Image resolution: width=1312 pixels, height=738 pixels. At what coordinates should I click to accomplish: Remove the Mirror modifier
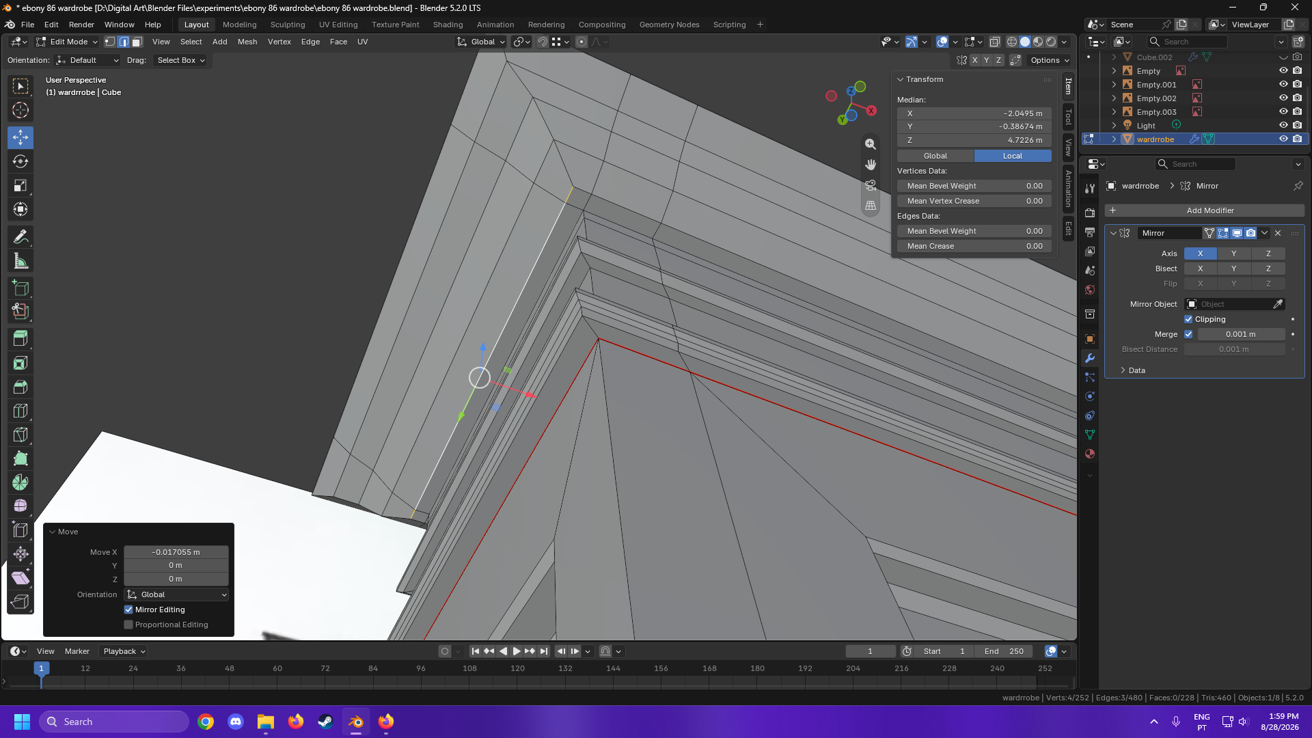coord(1278,233)
